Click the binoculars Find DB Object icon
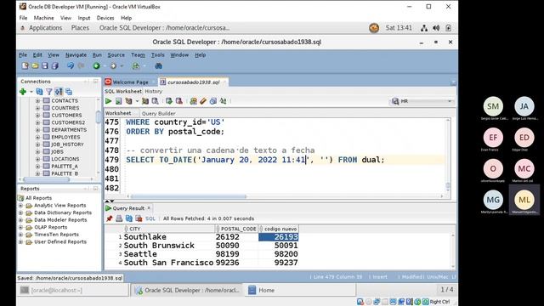Viewport: 544px width, 306px height. click(159, 65)
